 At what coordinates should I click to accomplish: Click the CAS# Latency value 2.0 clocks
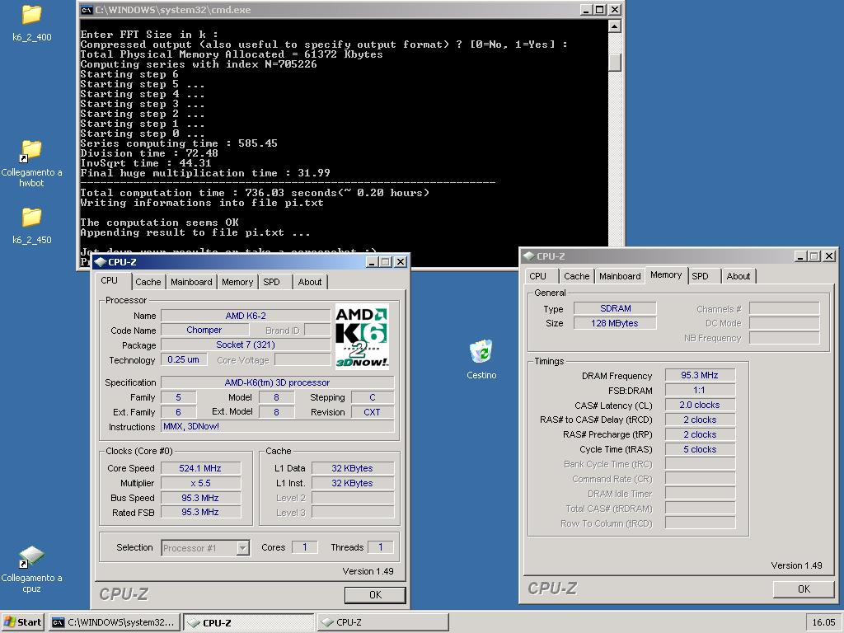[x=700, y=406]
